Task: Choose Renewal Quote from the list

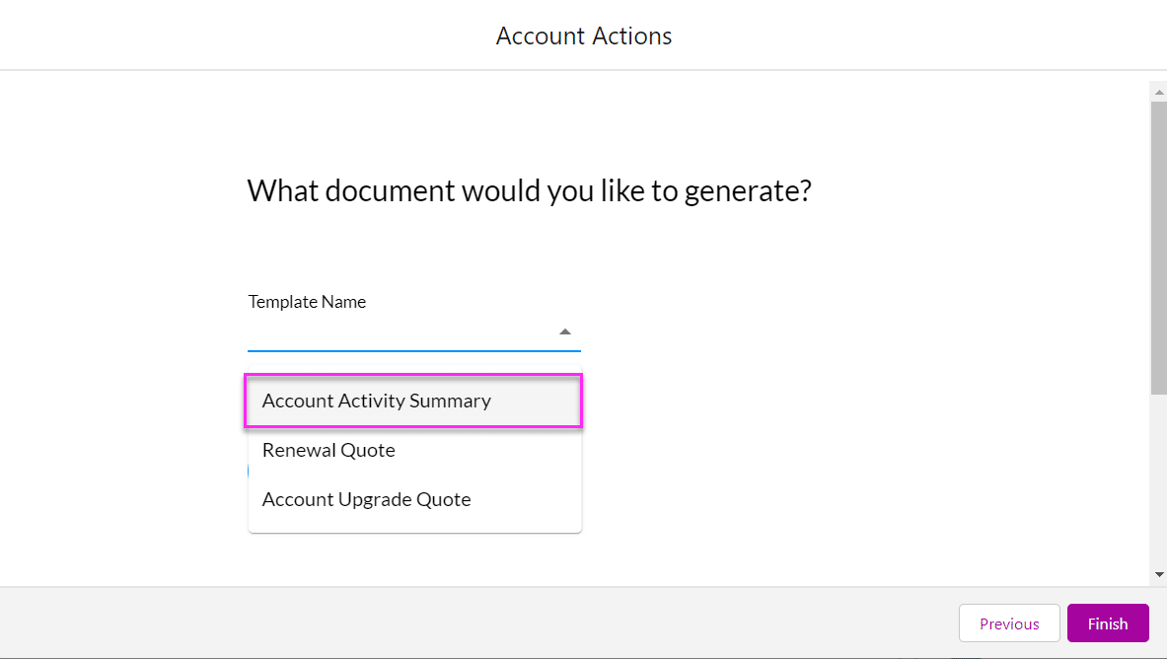Action: click(328, 451)
